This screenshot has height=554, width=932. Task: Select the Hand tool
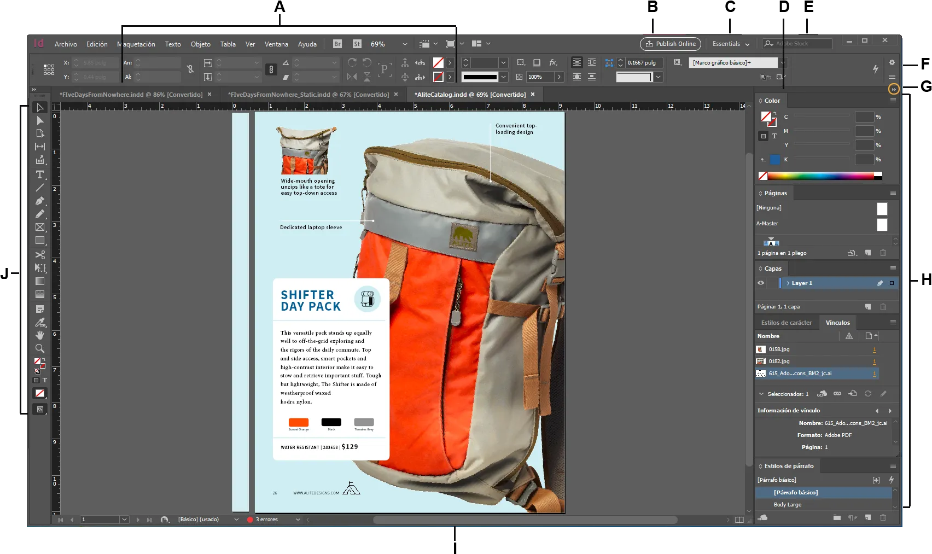point(40,335)
